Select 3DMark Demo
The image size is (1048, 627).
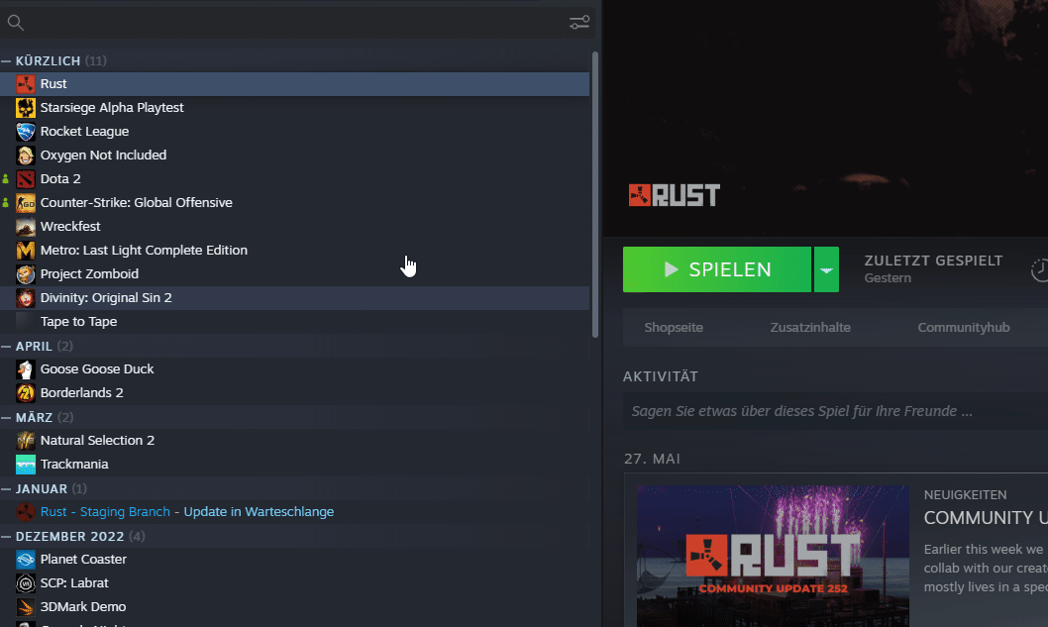tap(295, 607)
